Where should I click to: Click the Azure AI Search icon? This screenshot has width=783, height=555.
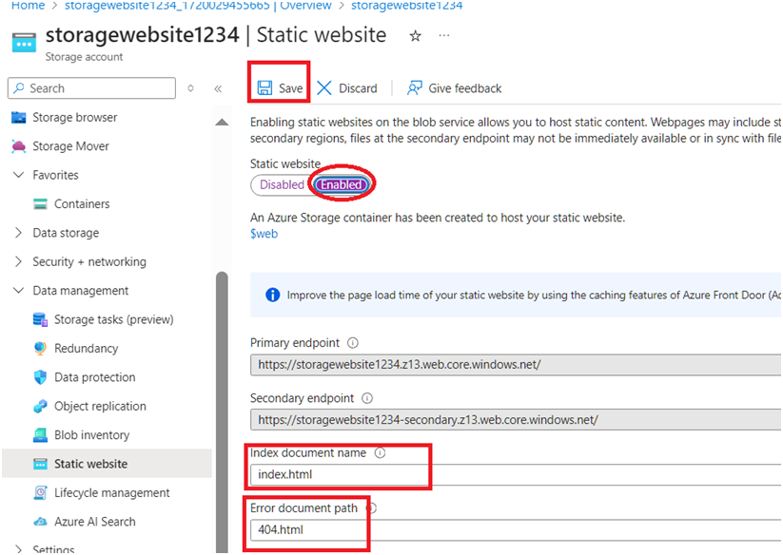point(40,522)
